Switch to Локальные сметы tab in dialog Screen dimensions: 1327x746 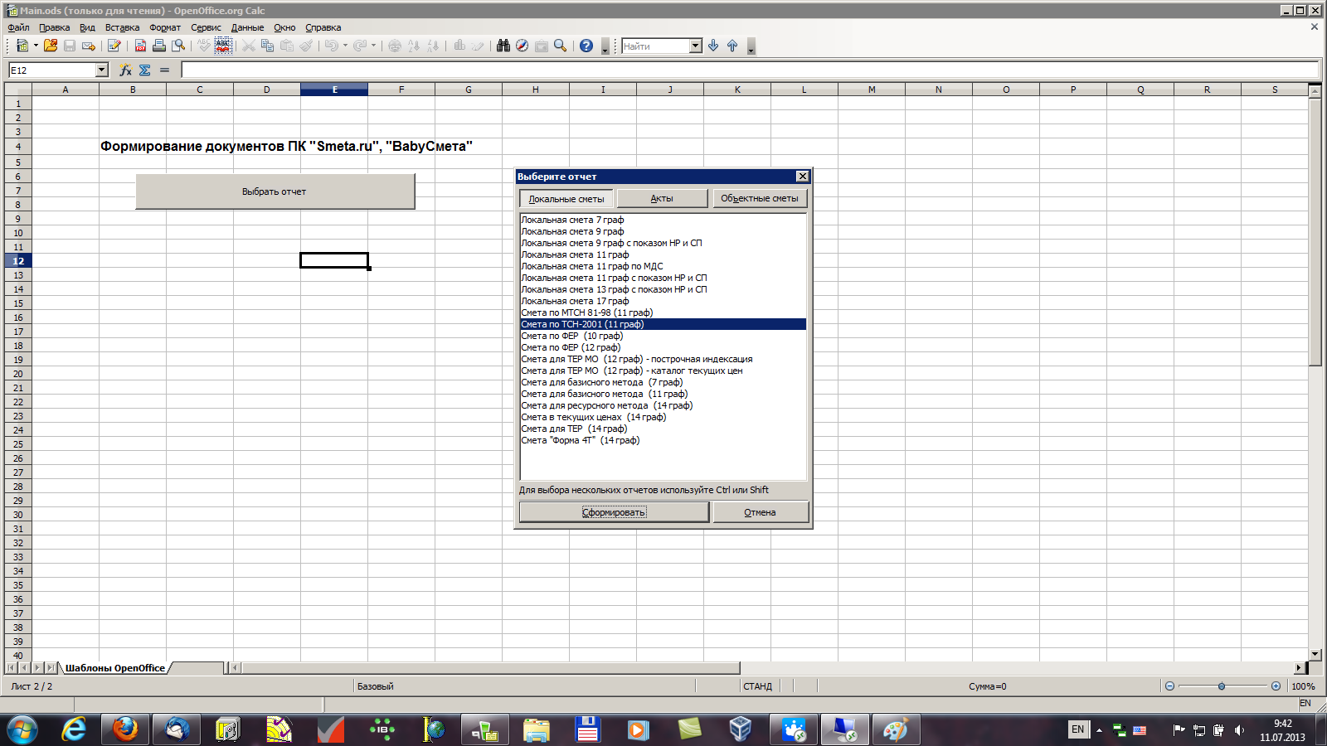tap(566, 199)
